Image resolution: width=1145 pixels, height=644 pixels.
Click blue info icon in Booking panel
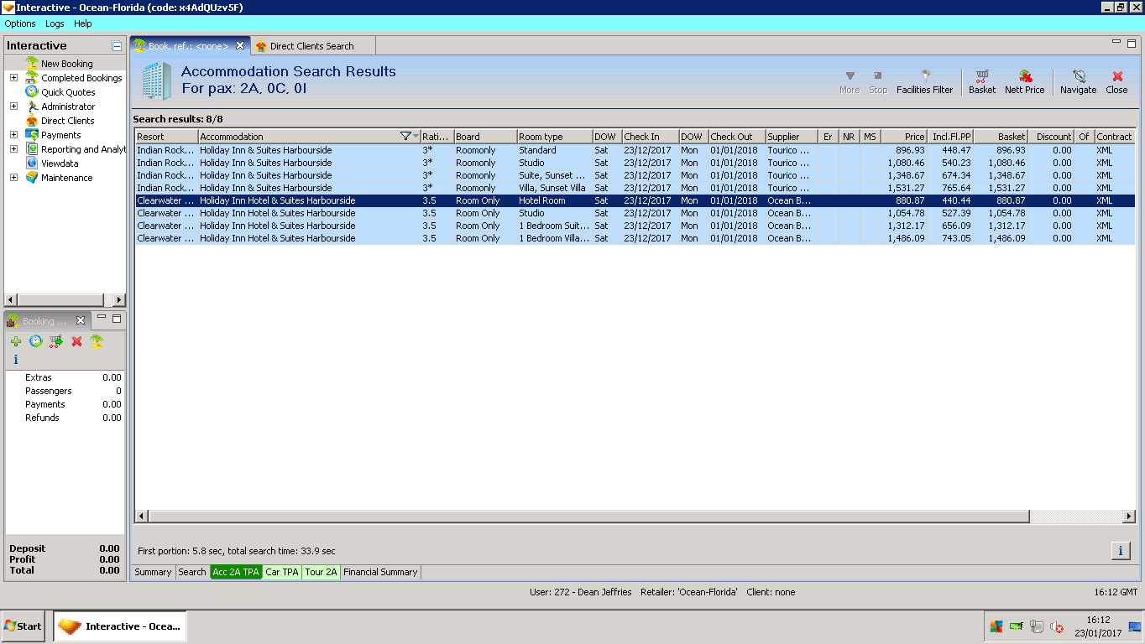pos(16,360)
